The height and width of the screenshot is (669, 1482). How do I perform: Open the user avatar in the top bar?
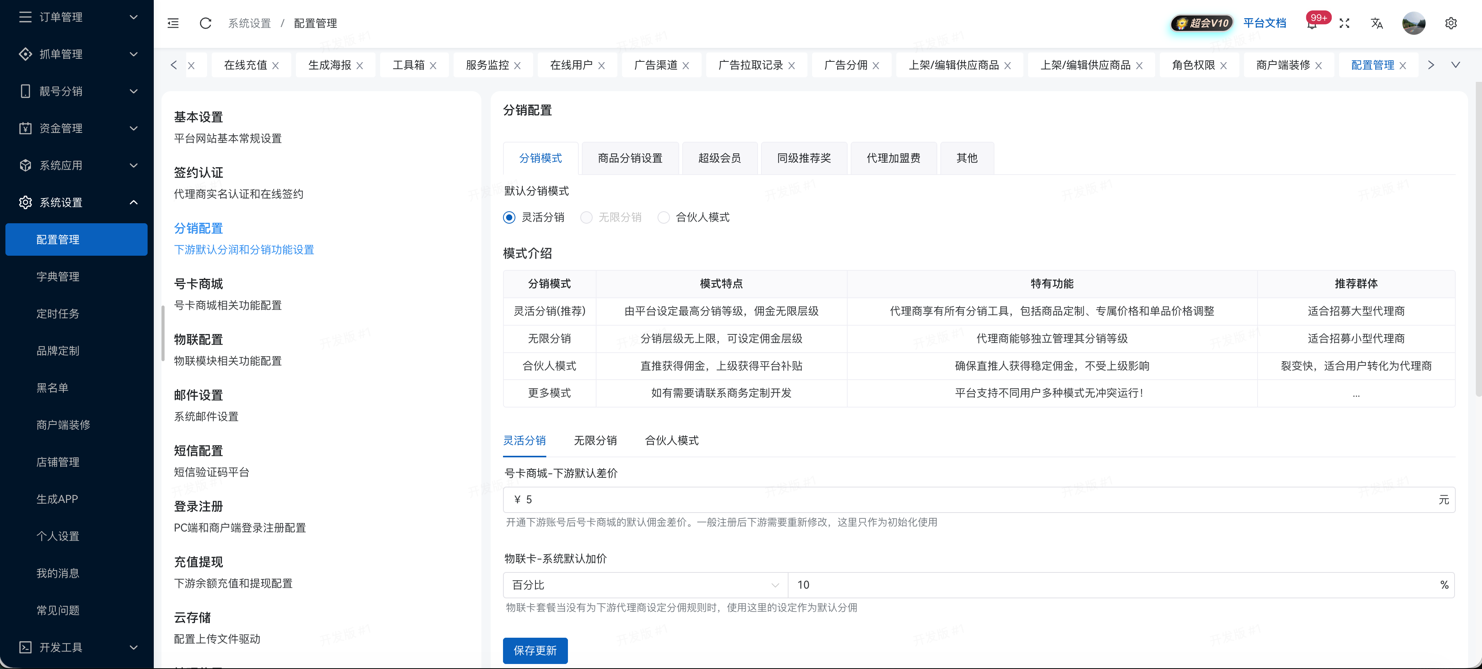pos(1414,24)
